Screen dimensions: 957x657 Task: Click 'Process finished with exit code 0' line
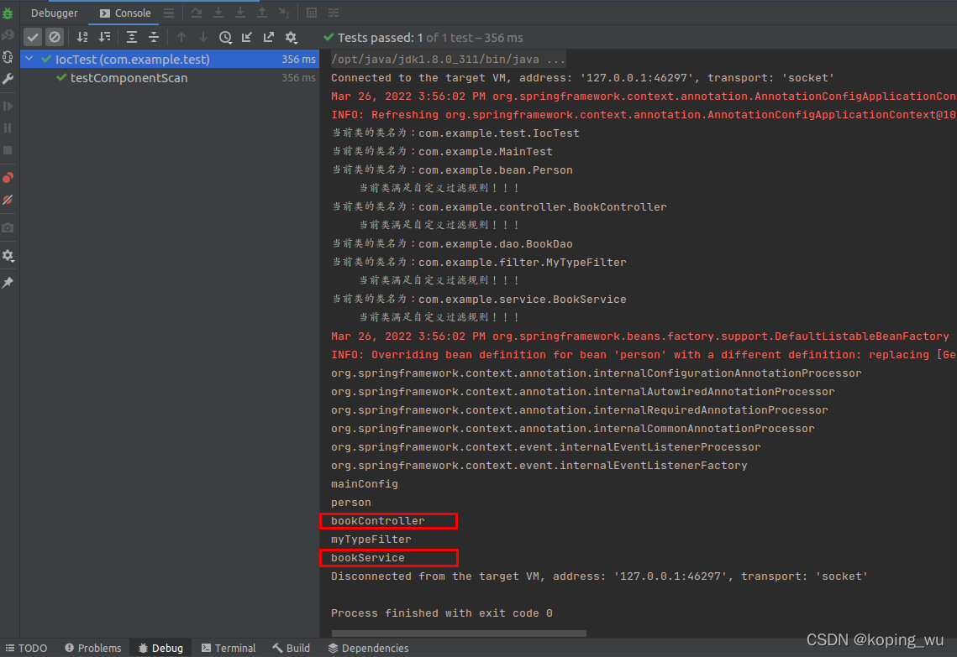tap(442, 613)
